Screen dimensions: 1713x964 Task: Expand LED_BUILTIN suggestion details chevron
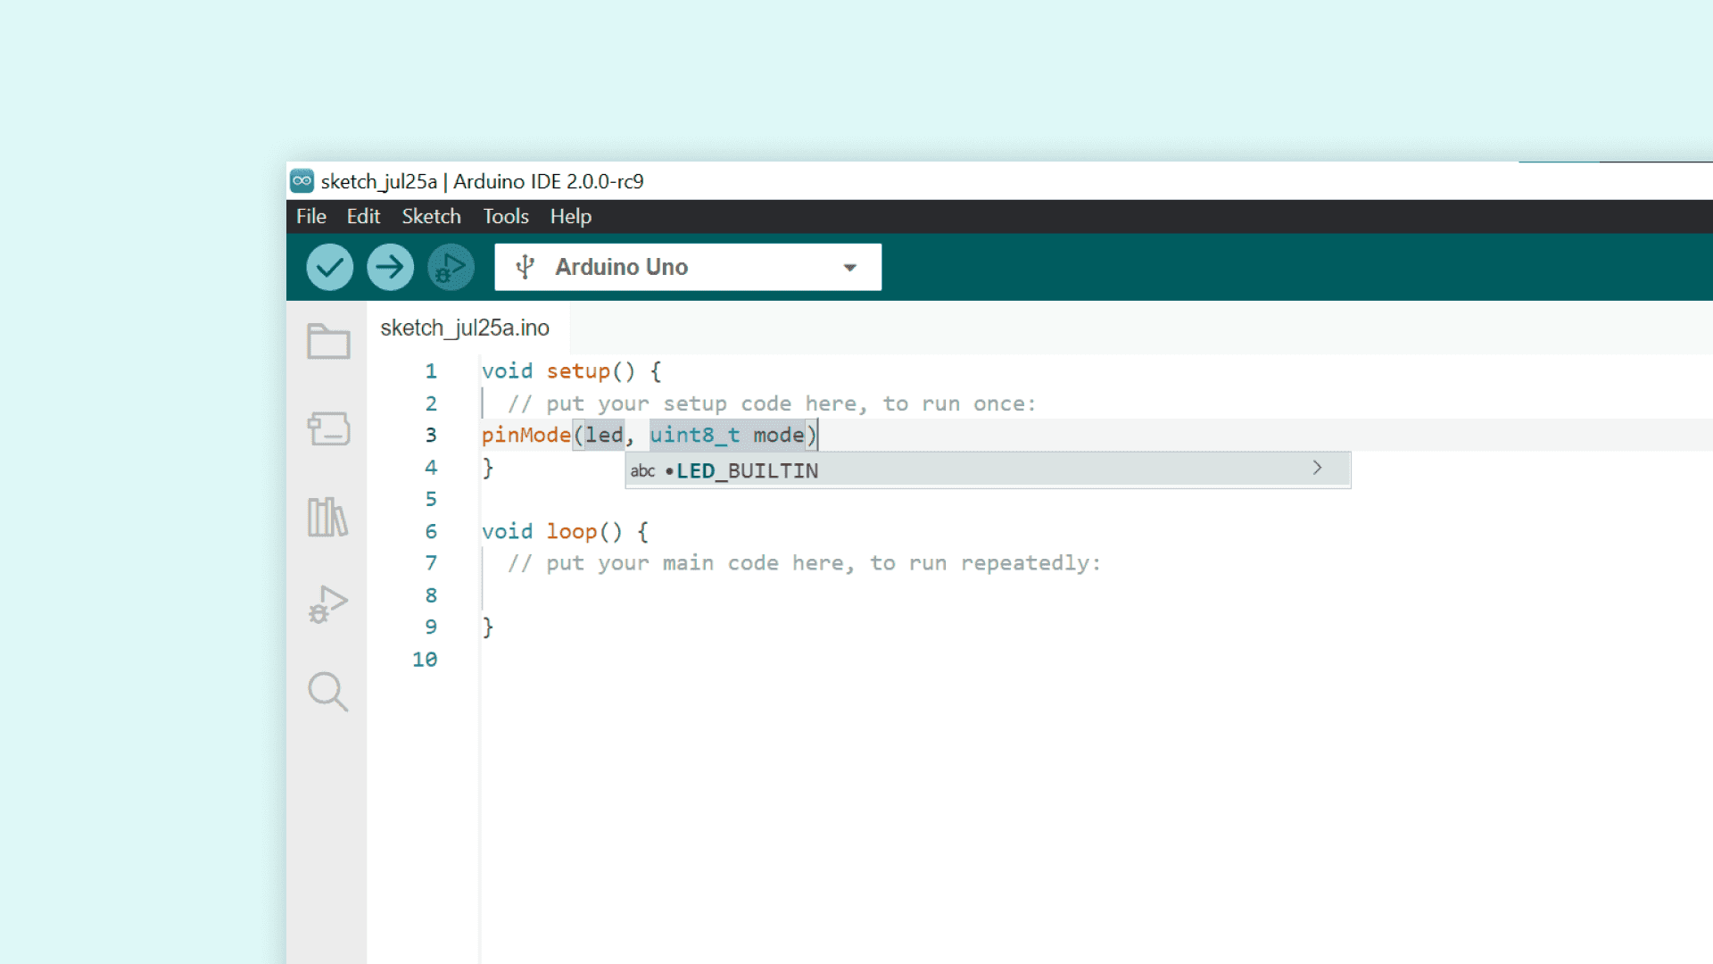(1317, 468)
